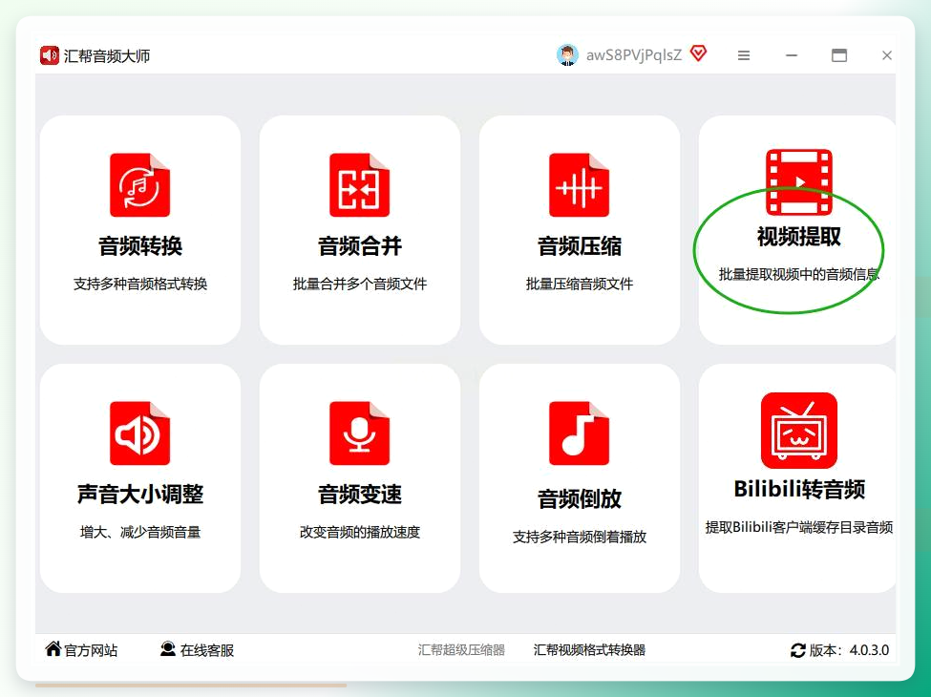Image resolution: width=931 pixels, height=697 pixels.
Task: Click the 声音大小调整 title text
Action: 140,494
